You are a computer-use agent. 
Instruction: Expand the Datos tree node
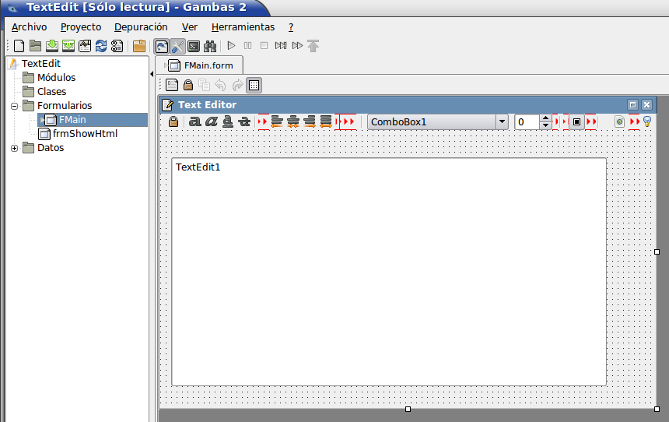click(x=15, y=148)
